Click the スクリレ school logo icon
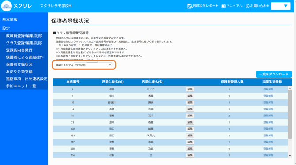Image resolution: width=296 pixels, height=165 pixels. pyautogui.click(x=6, y=6)
